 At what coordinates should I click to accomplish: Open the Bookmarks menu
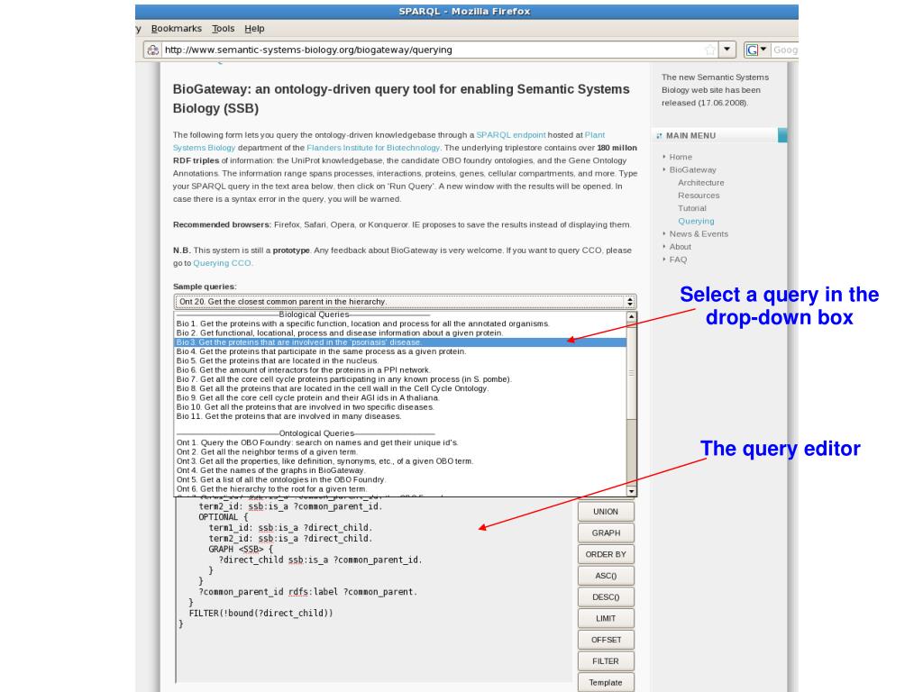click(177, 28)
